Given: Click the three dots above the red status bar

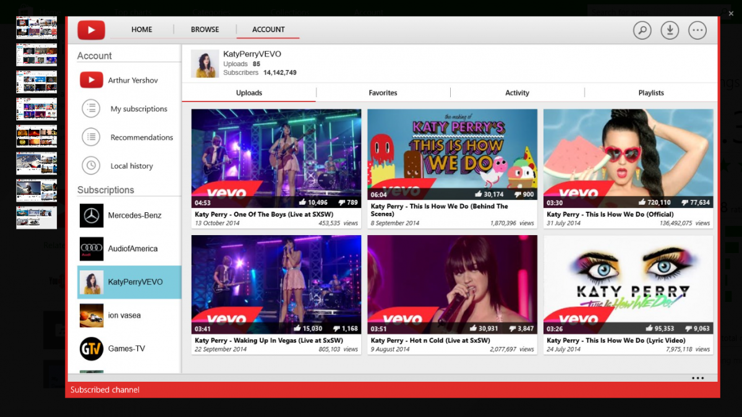Looking at the screenshot, I should point(698,378).
